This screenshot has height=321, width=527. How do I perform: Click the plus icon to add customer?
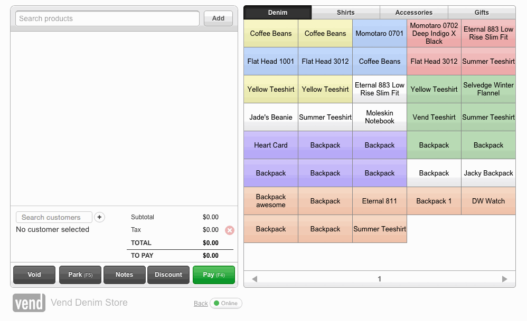point(99,217)
